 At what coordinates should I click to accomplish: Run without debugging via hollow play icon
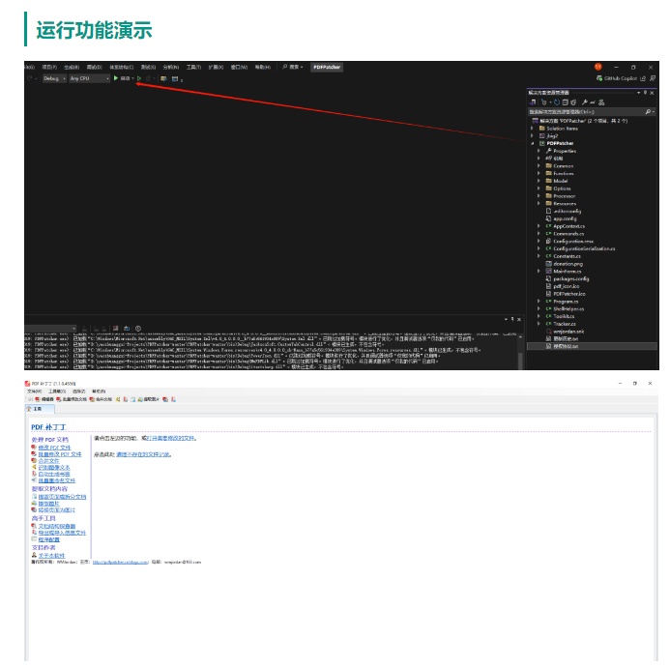139,78
